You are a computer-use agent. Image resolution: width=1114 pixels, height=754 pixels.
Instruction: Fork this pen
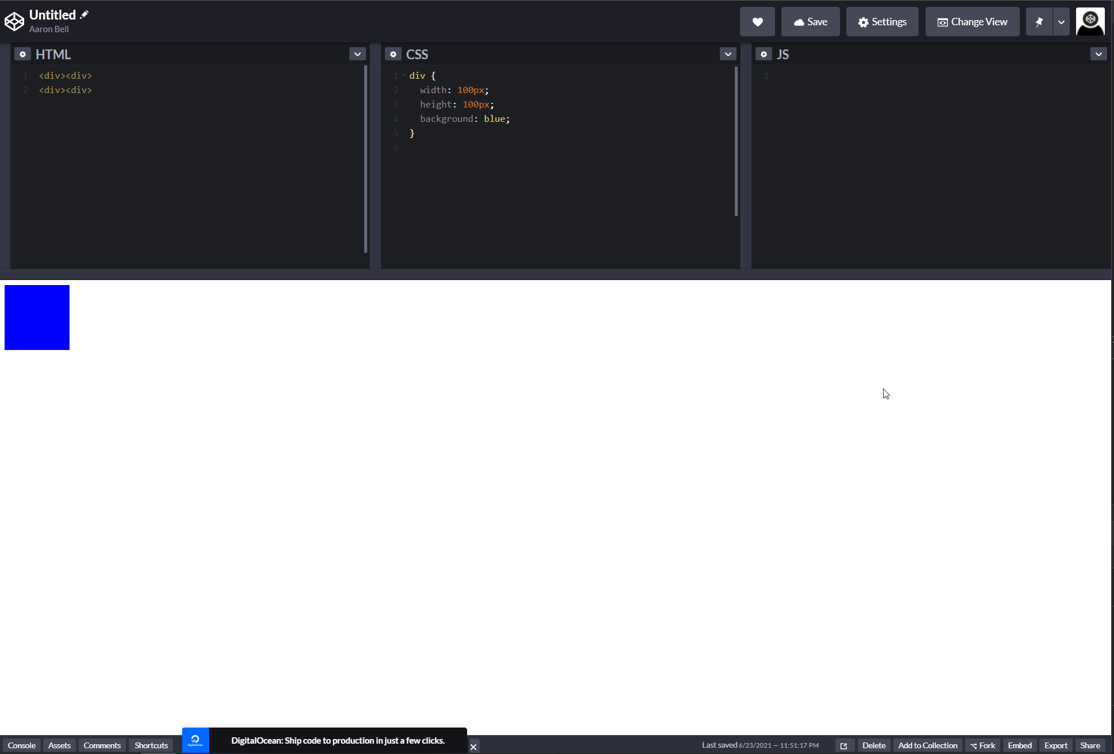tap(983, 745)
